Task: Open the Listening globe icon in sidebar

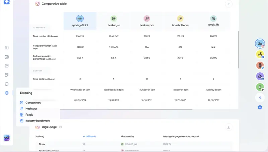Action: click(7, 93)
